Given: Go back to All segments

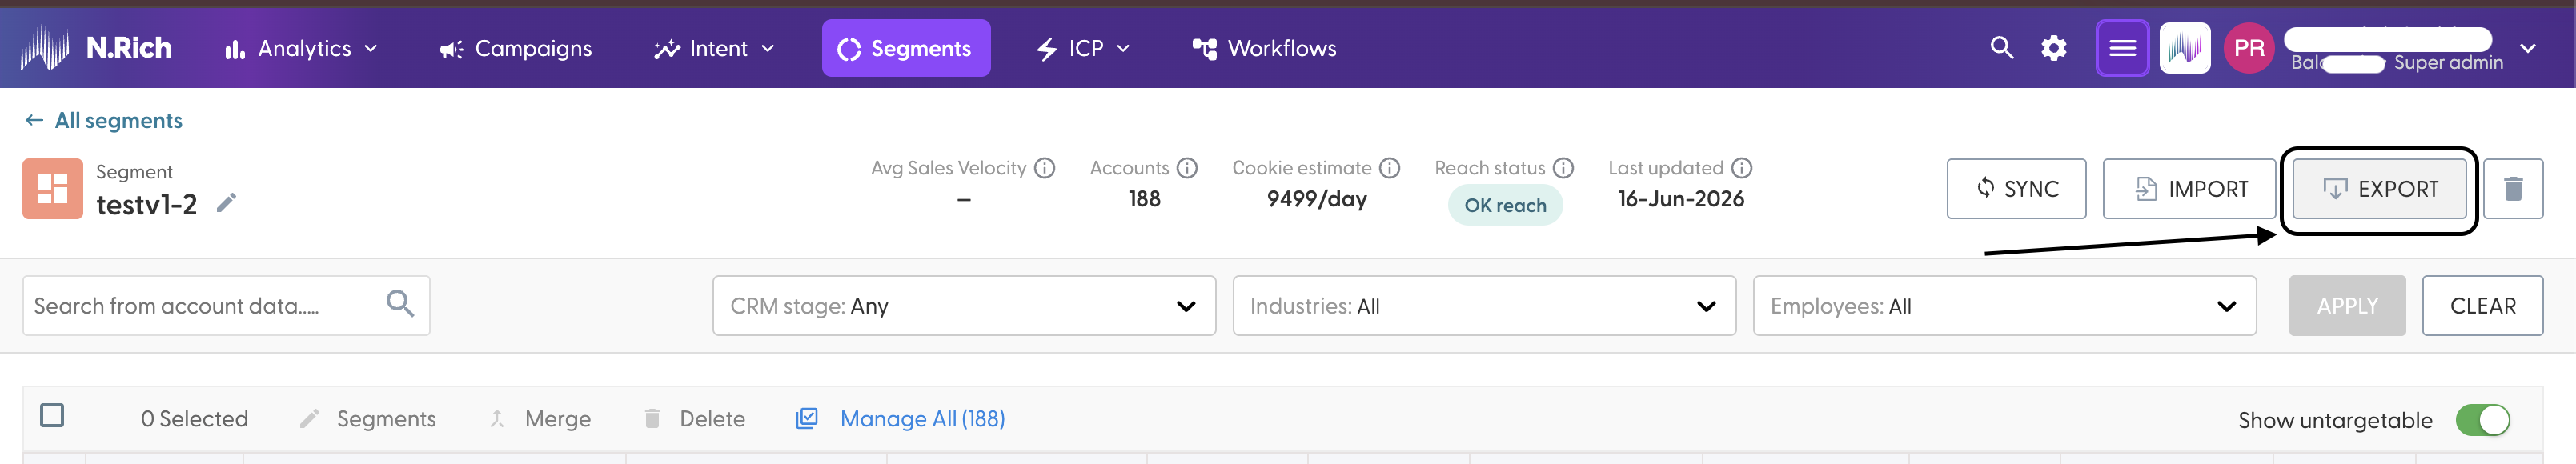Looking at the screenshot, I should pyautogui.click(x=103, y=120).
